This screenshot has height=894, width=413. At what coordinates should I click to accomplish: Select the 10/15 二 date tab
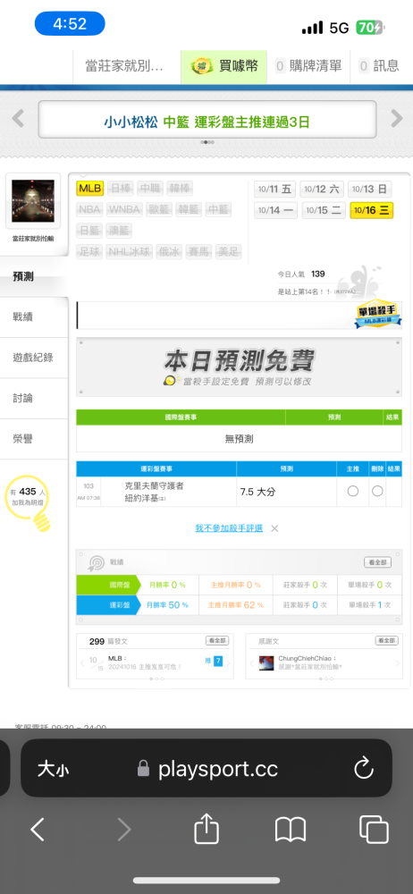tap(323, 210)
